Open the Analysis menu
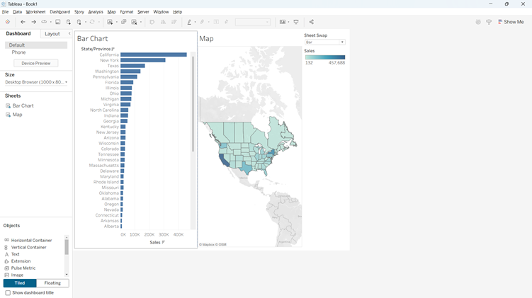Screen dimensions: 532x298 (96, 12)
